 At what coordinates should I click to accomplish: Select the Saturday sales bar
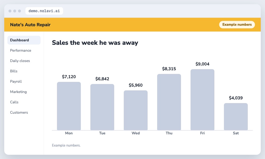(236, 117)
